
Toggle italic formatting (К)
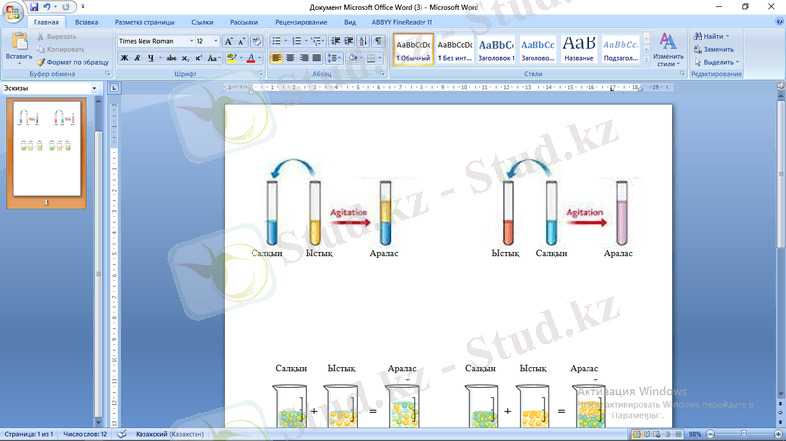138,58
